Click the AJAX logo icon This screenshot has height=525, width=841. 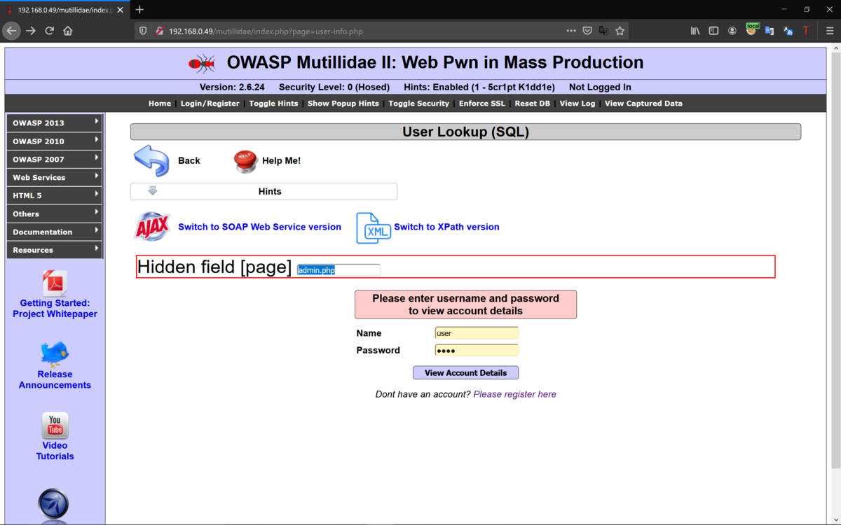pyautogui.click(x=152, y=227)
